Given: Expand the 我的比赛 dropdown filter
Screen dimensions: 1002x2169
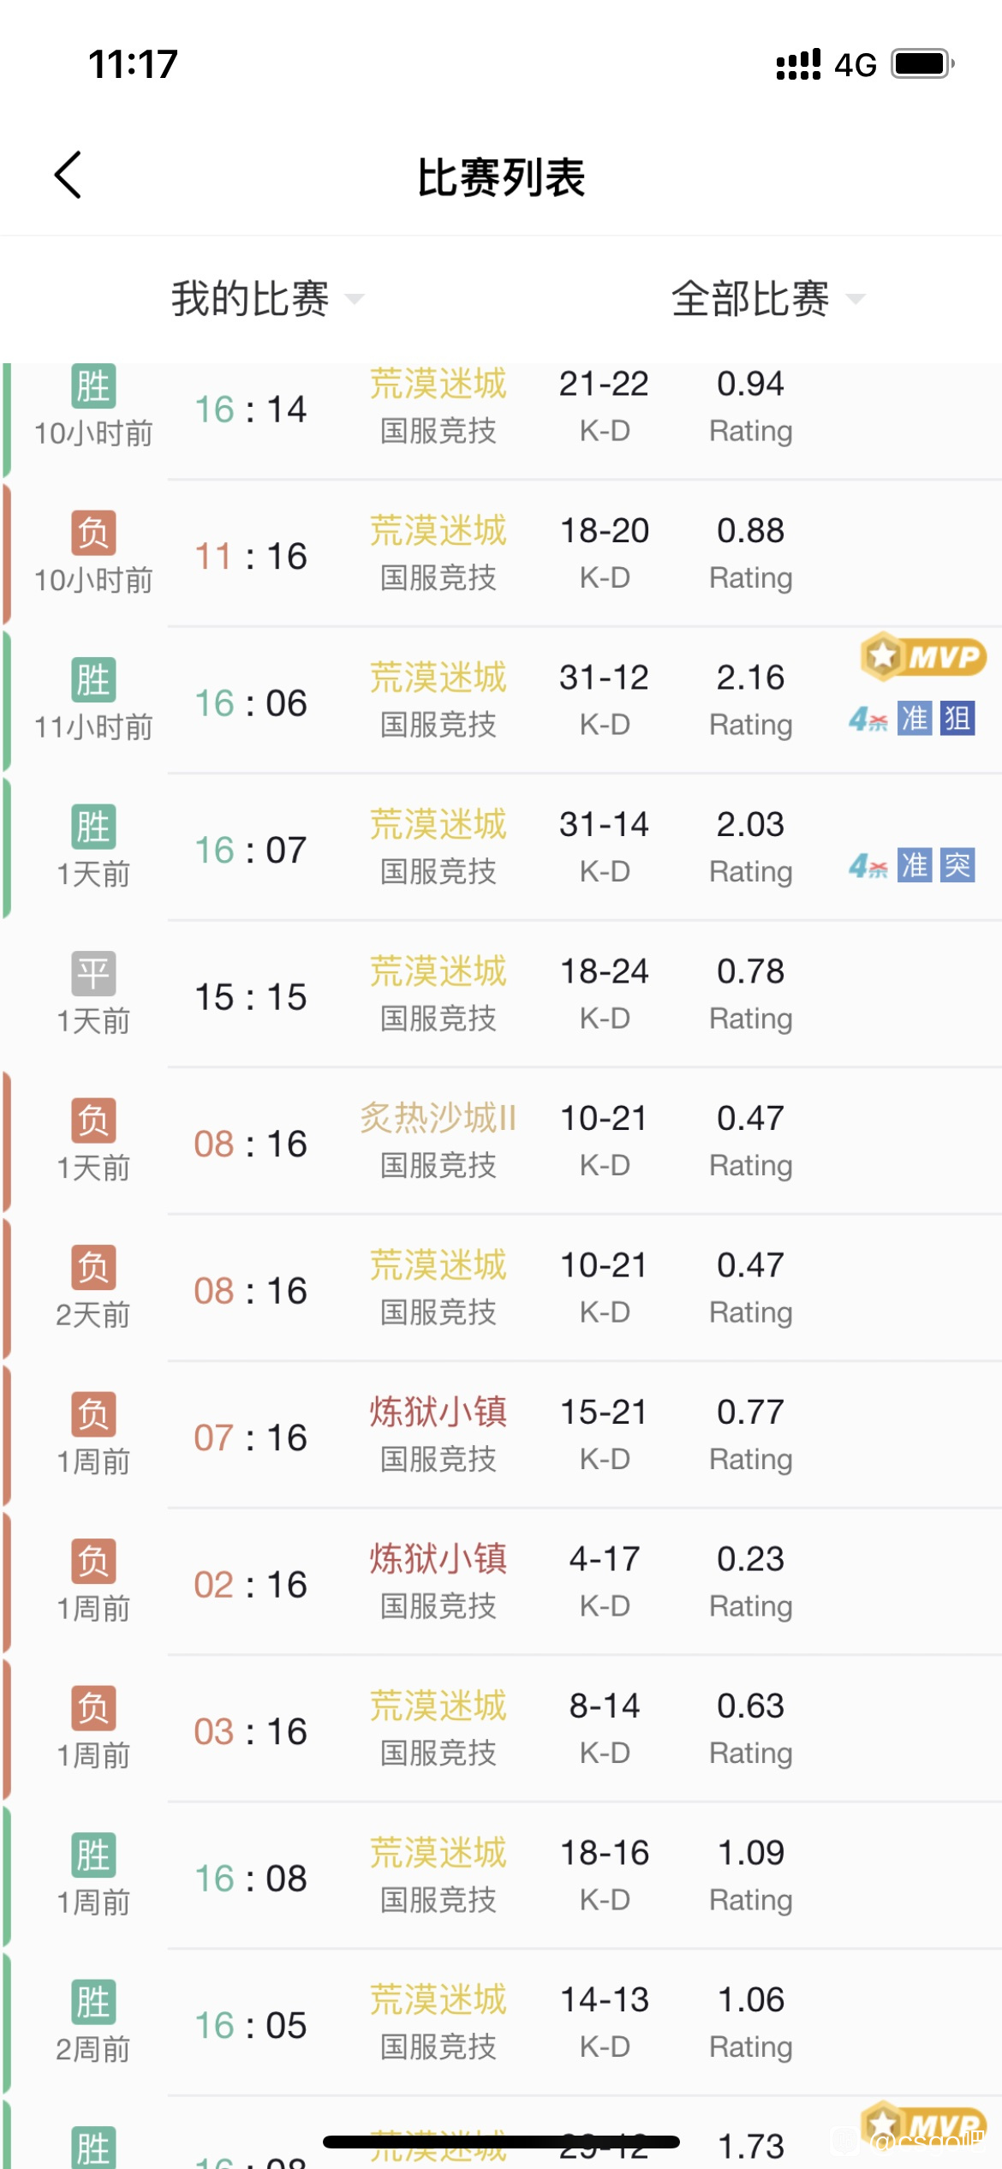Looking at the screenshot, I should pos(267,299).
